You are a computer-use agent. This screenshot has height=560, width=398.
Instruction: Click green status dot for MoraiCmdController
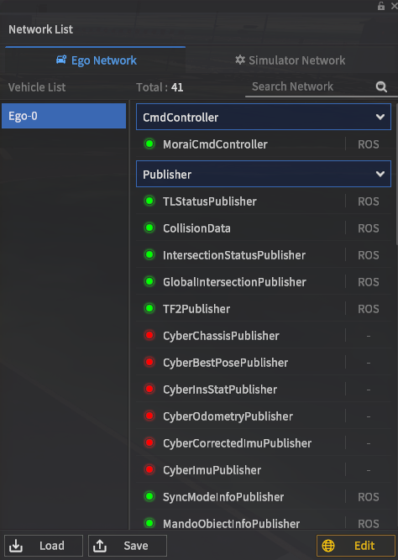[x=149, y=144]
